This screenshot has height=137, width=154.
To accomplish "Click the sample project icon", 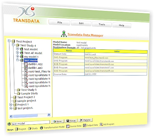I will (15, 101).
